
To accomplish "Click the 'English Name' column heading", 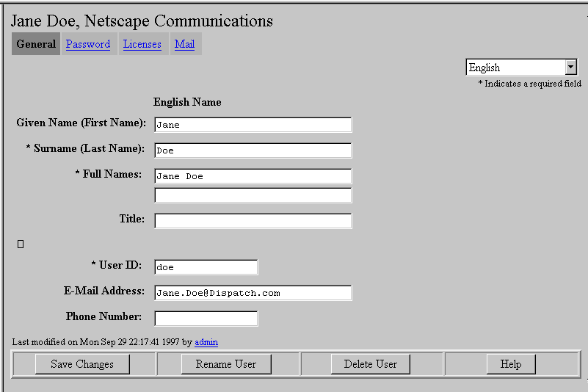I will (187, 102).
